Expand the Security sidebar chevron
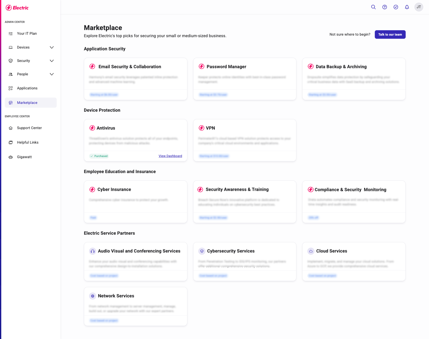This screenshot has width=429, height=339. coord(51,61)
